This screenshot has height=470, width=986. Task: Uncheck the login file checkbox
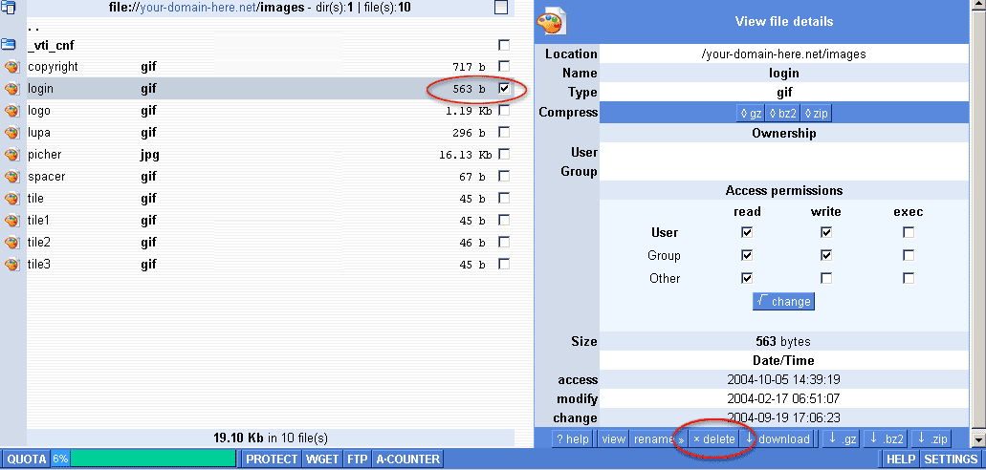coord(504,89)
